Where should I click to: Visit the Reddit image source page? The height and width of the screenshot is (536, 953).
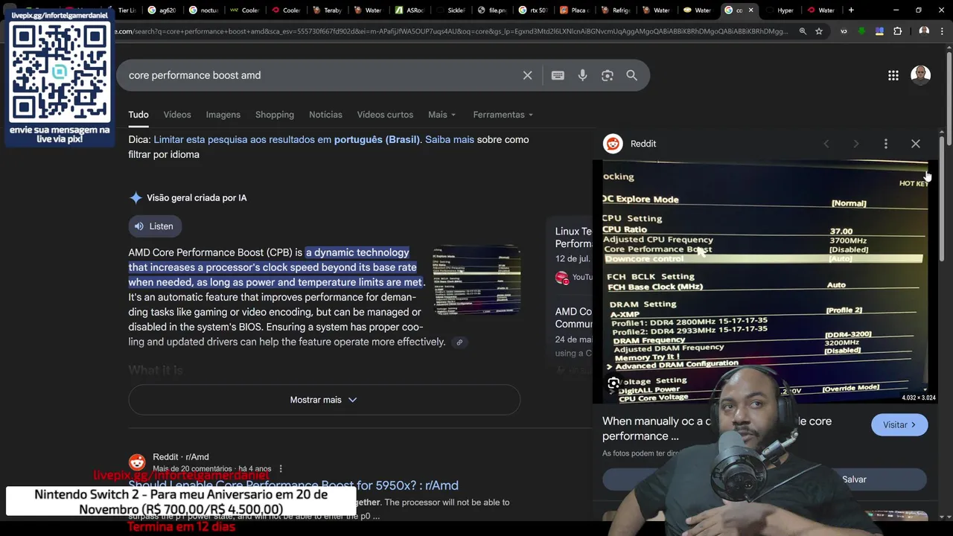tap(899, 425)
